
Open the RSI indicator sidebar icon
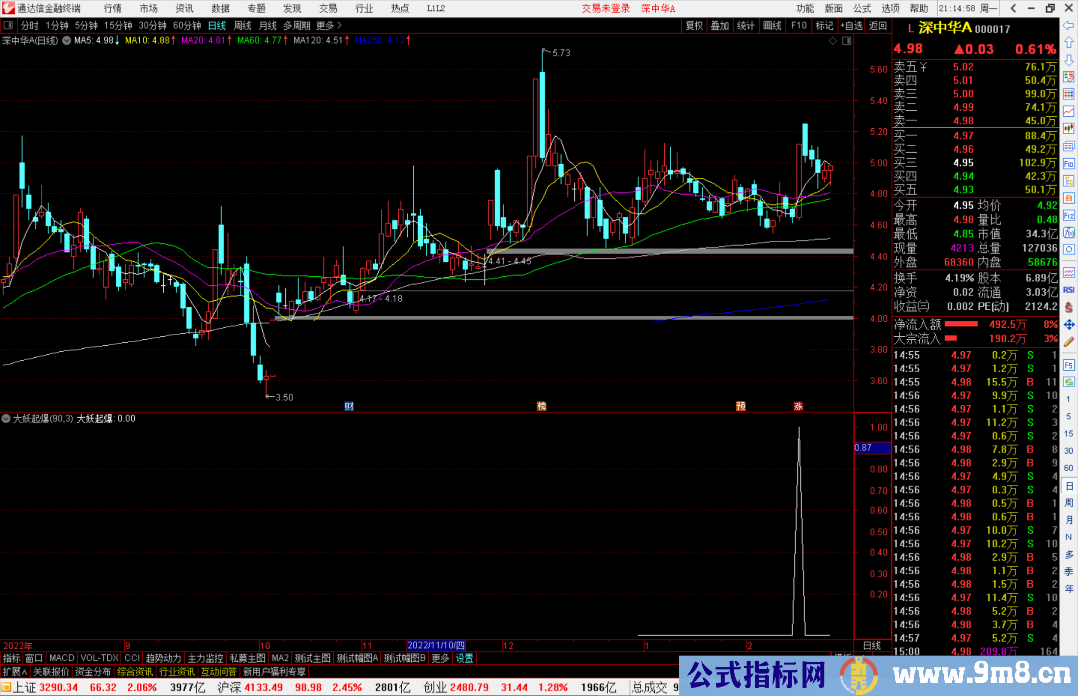tap(1069, 290)
